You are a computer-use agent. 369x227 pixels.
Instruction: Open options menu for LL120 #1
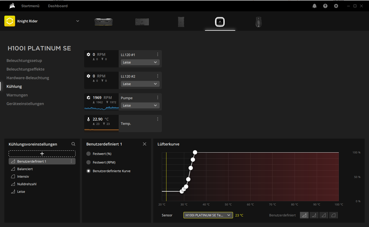(x=158, y=54)
